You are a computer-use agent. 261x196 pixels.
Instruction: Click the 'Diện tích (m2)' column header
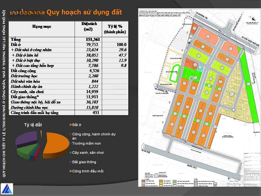click(88, 26)
